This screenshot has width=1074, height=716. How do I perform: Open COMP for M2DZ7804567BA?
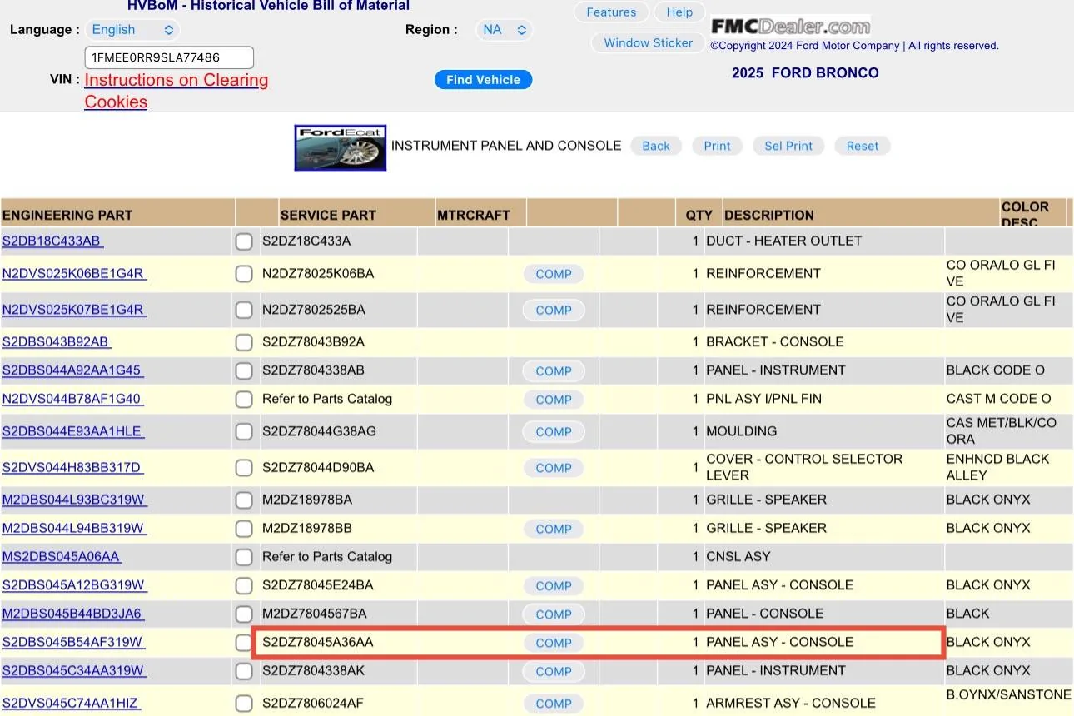554,614
